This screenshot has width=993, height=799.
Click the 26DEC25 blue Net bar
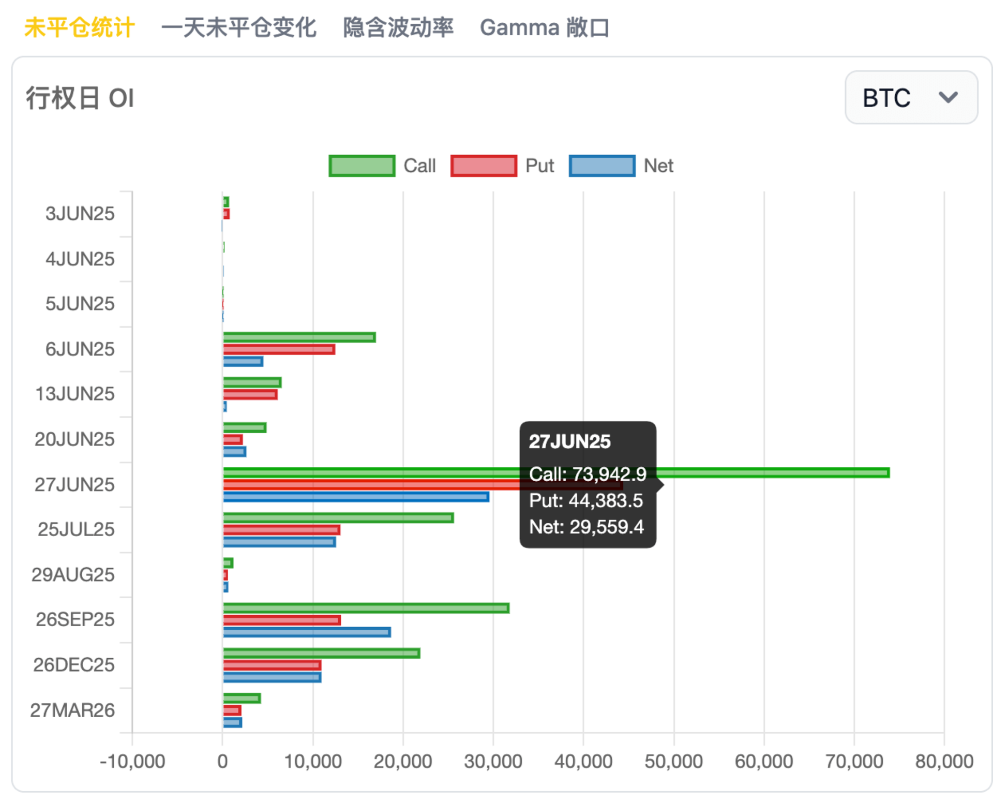click(x=272, y=677)
